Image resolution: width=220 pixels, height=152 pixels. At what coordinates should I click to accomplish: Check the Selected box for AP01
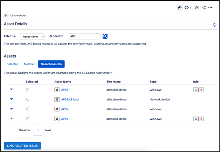click(x=28, y=90)
